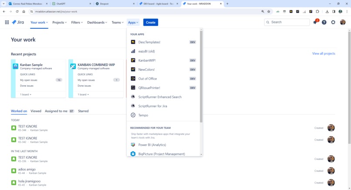Select DescTemplates! menu entry
The width and height of the screenshot is (351, 190).
(163, 42)
